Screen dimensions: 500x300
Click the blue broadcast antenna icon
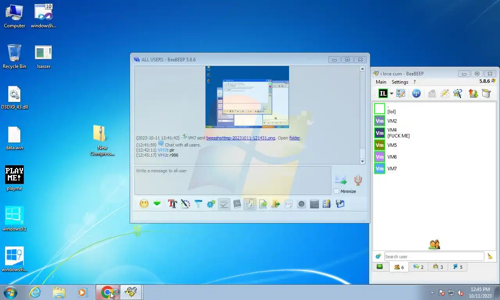click(416, 93)
